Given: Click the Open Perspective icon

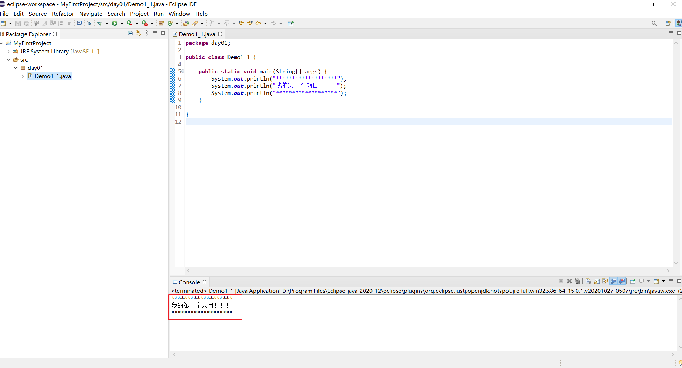Looking at the screenshot, I should click(668, 23).
